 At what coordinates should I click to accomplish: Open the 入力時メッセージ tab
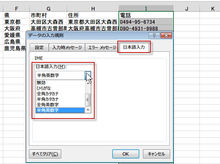[x=67, y=47]
